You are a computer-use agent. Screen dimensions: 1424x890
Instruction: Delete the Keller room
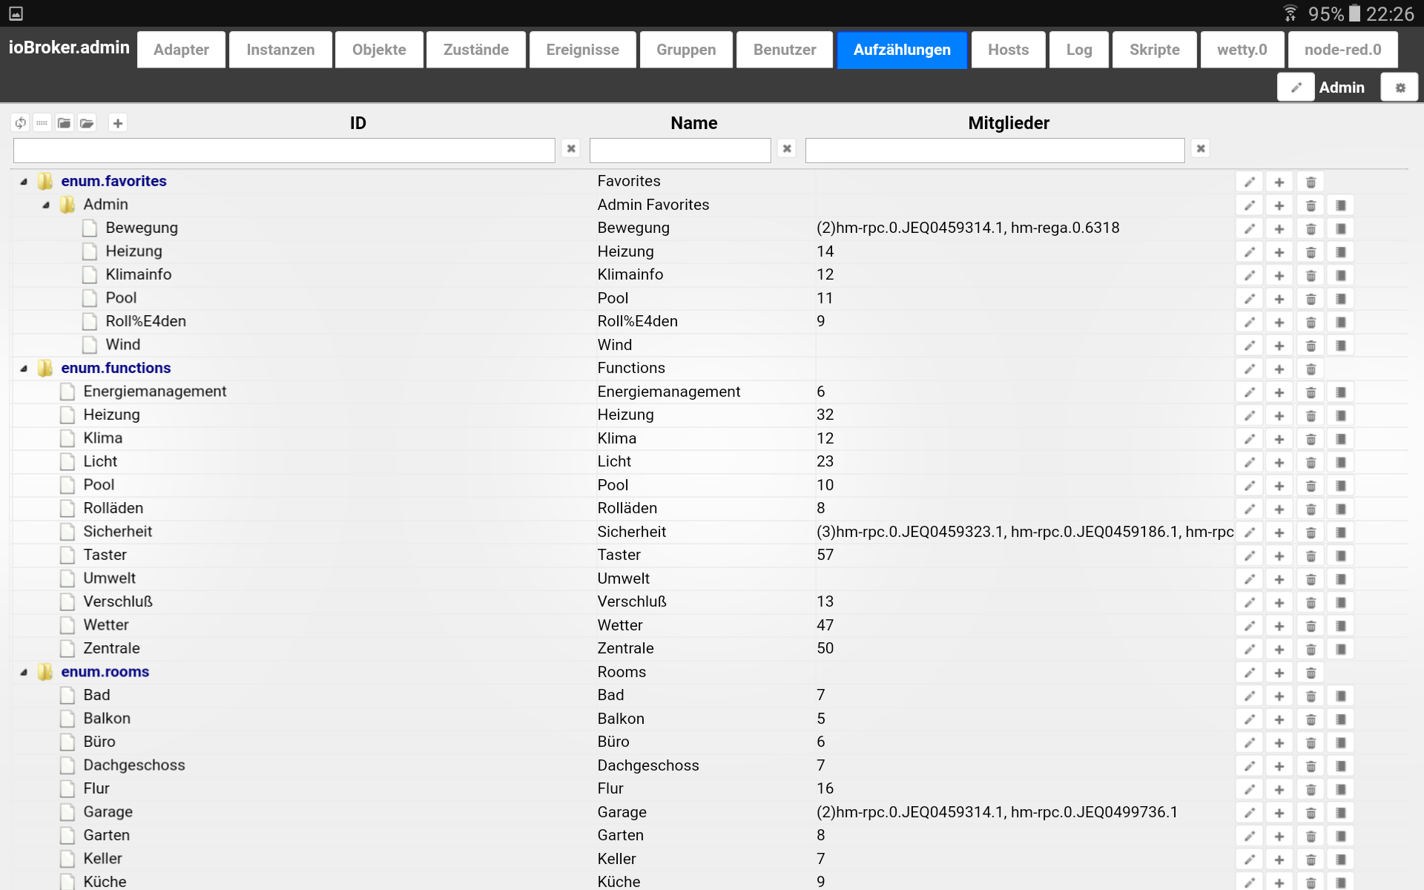tap(1311, 860)
